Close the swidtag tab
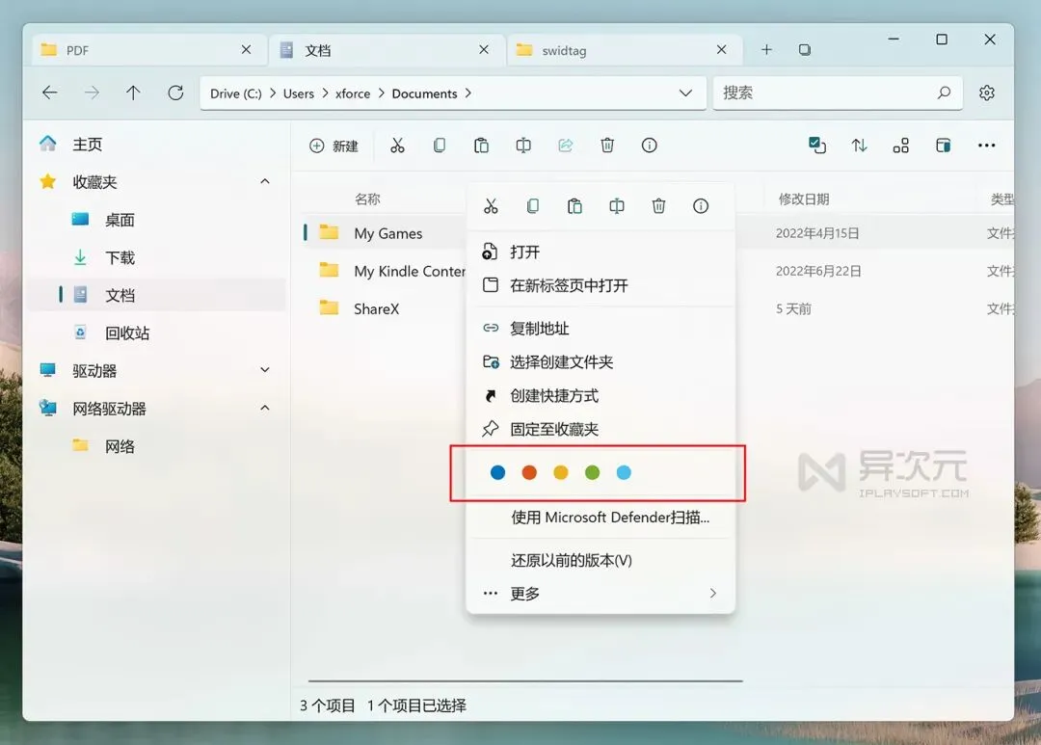The image size is (1041, 745). click(x=722, y=50)
